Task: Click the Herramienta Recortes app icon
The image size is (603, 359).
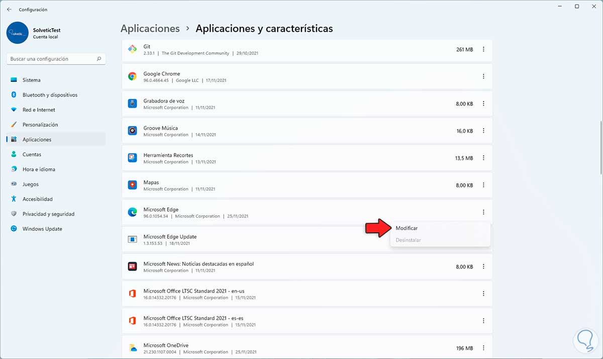Action: pos(132,158)
